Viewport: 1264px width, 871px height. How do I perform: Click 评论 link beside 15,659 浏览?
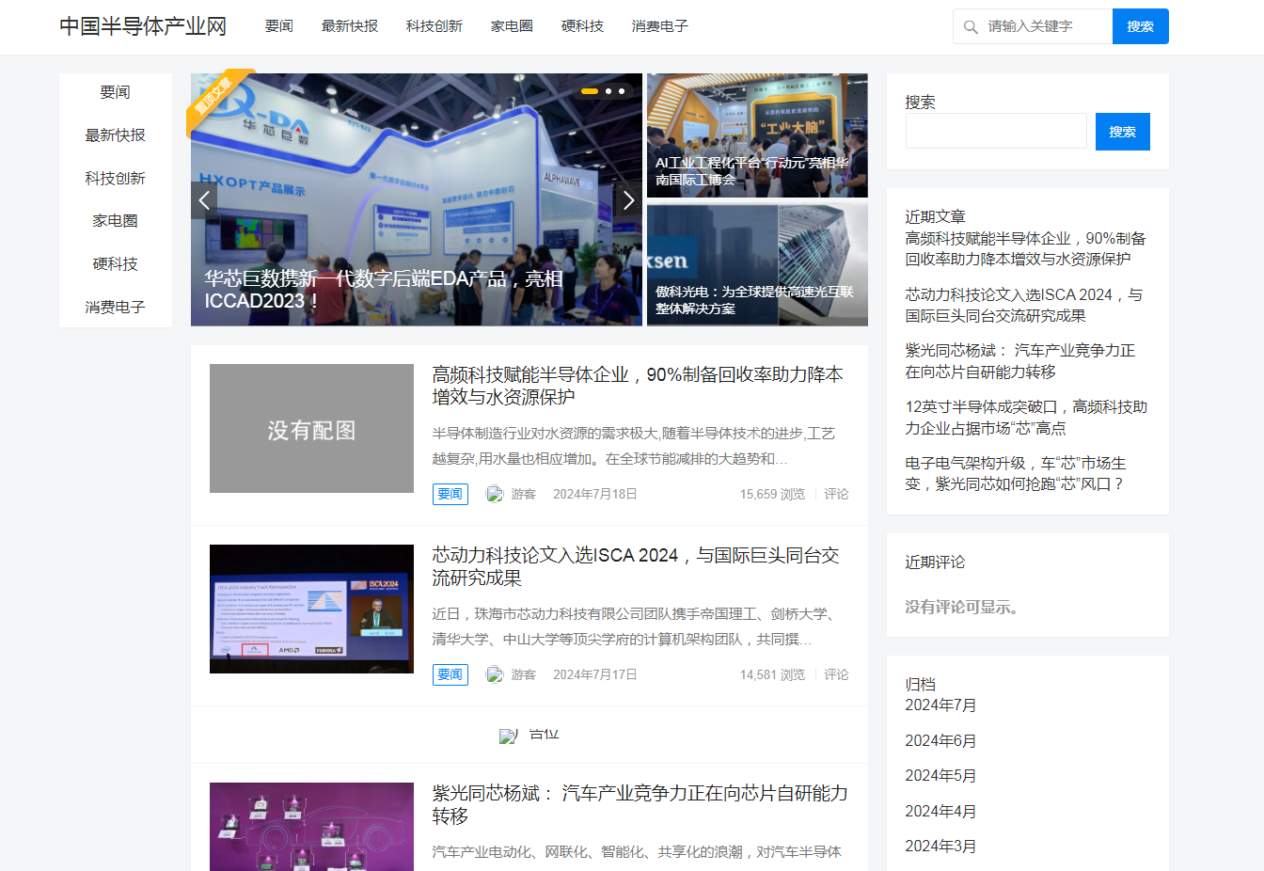pyautogui.click(x=837, y=494)
